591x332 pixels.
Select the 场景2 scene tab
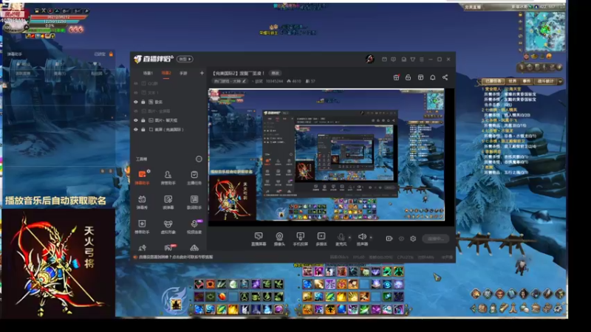(x=166, y=73)
